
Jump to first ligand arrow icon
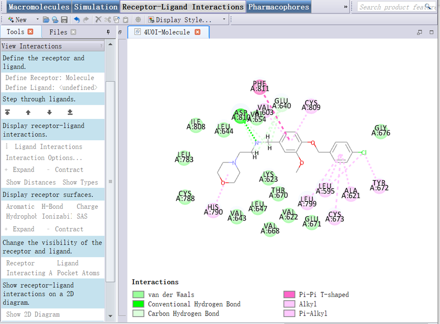click(x=7, y=112)
